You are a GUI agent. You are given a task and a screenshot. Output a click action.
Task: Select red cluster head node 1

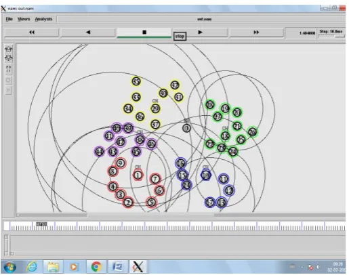[138, 175]
